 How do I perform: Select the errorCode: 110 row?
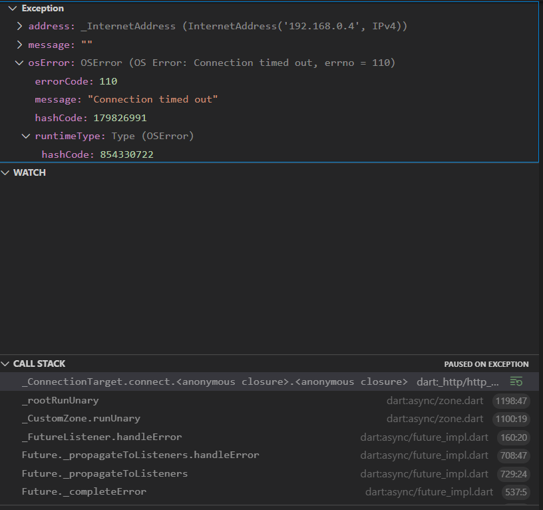[x=270, y=81]
